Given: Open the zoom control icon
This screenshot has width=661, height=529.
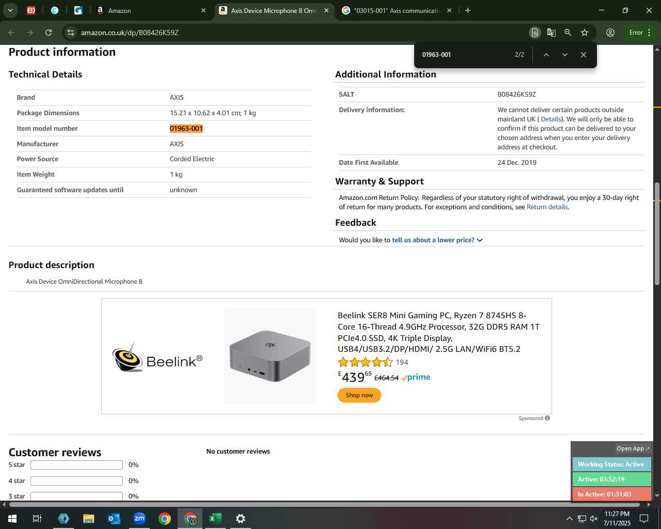Looking at the screenshot, I should click(568, 33).
